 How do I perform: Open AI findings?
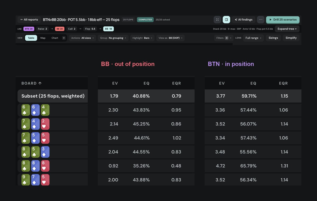(243, 19)
